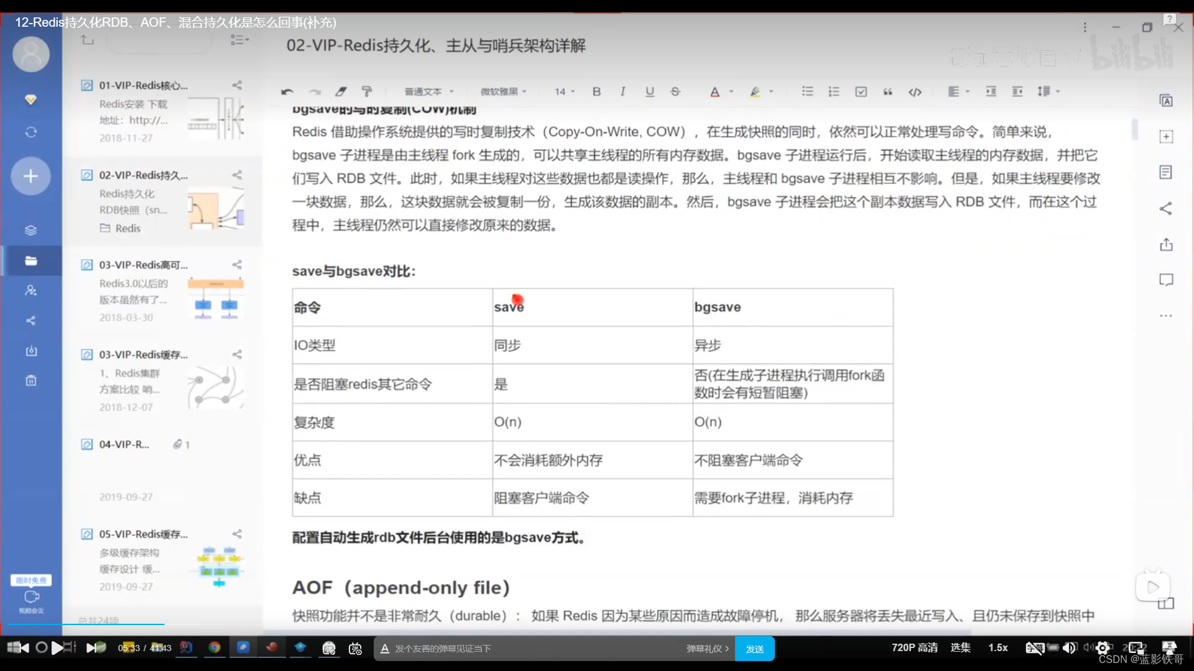Open the shared-with-me people icon
1194x671 pixels.
point(30,290)
